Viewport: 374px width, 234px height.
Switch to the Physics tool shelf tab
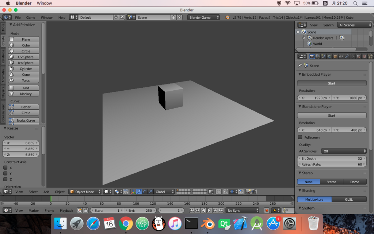3,92
